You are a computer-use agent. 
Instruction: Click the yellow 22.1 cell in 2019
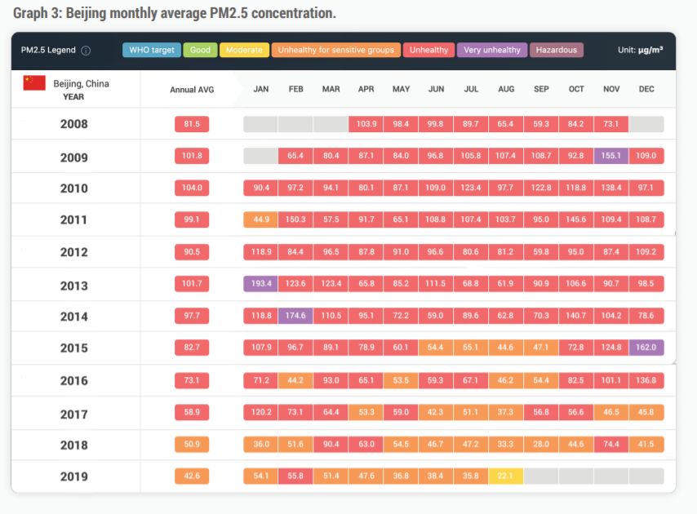pyautogui.click(x=506, y=476)
